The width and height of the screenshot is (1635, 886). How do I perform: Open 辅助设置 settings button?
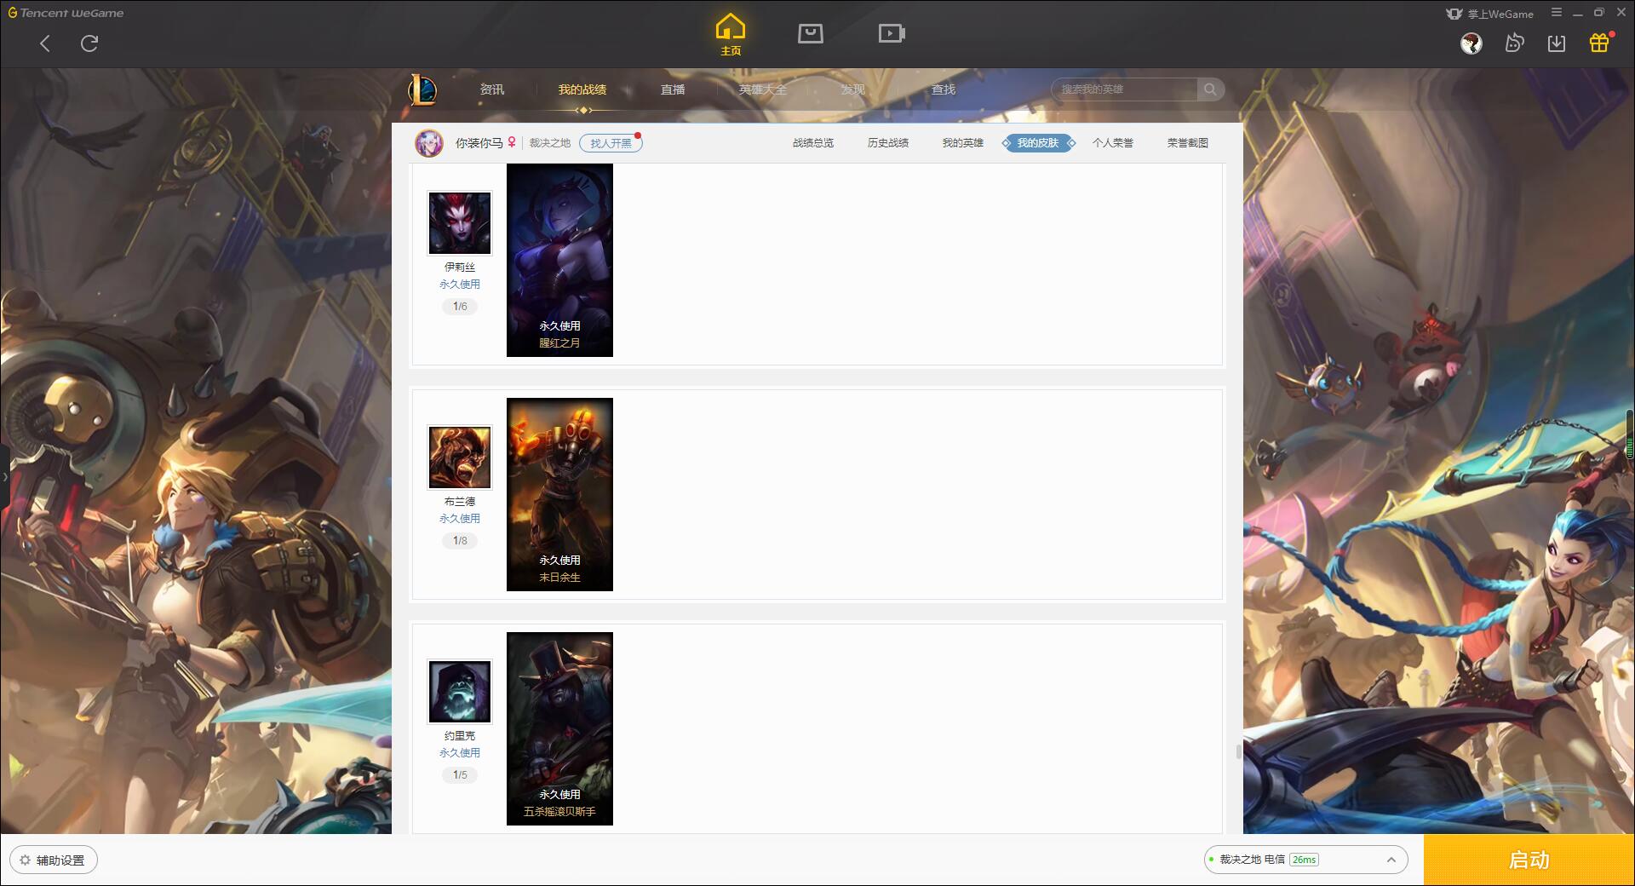[54, 860]
